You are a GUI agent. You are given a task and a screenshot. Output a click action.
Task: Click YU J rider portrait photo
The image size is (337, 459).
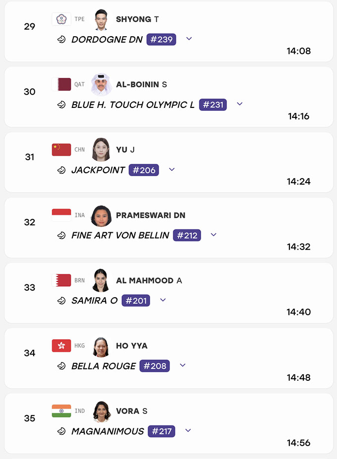point(101,150)
